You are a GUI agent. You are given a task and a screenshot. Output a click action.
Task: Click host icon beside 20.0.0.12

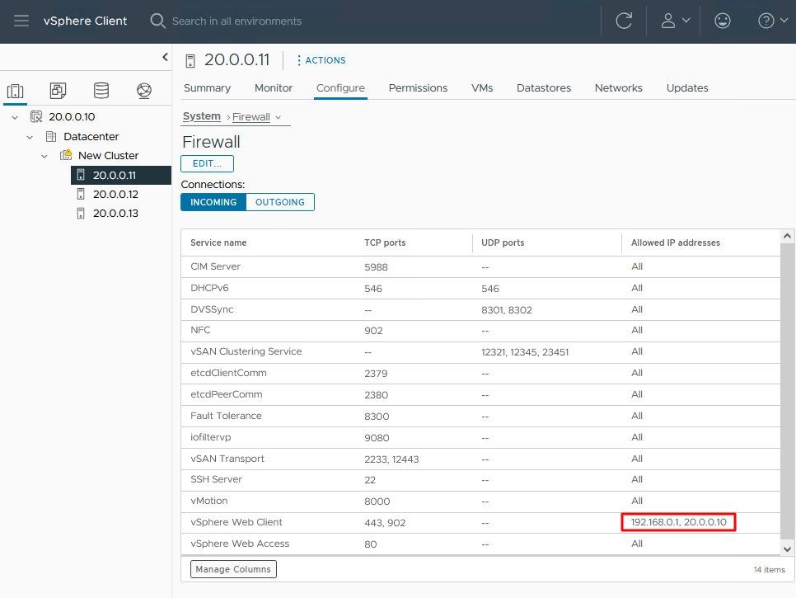(80, 194)
